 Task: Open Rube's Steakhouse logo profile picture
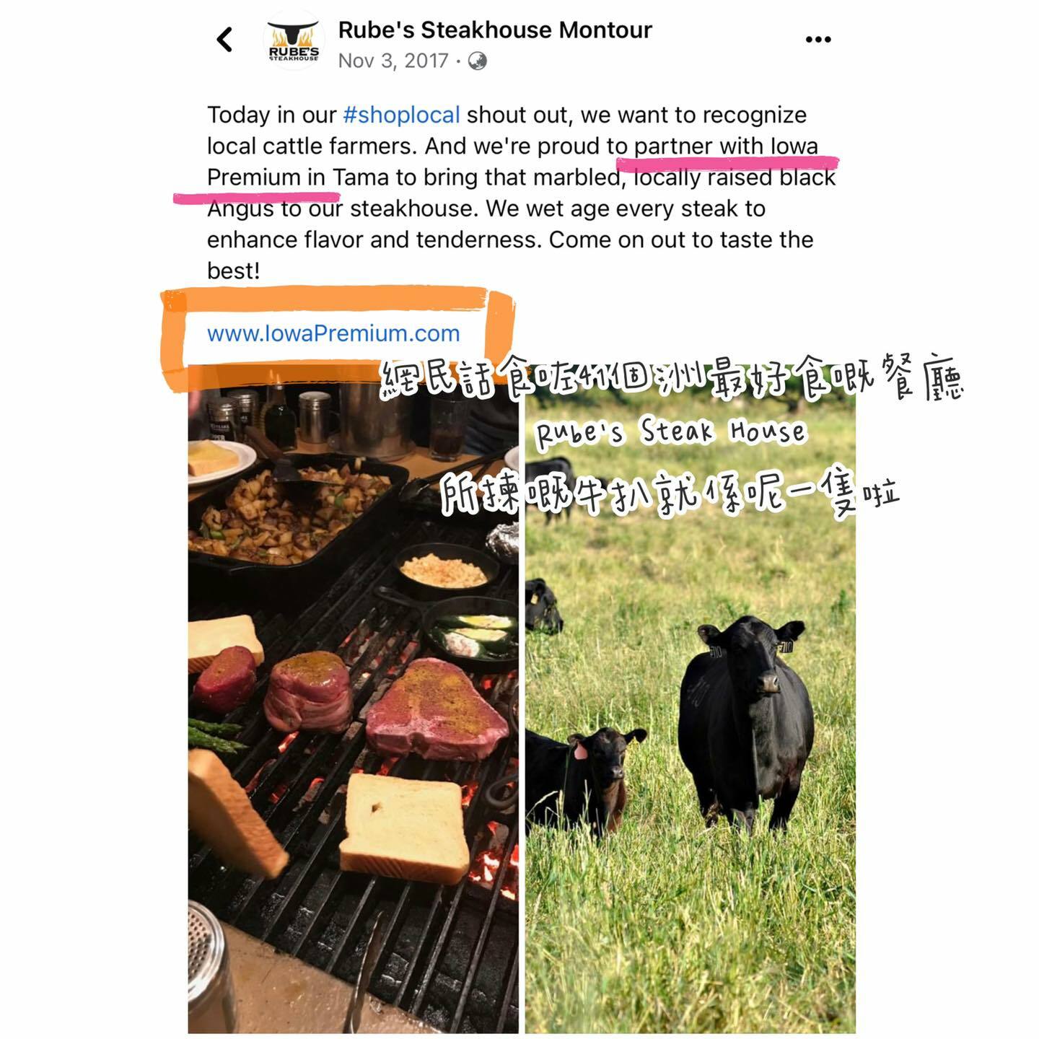294,40
